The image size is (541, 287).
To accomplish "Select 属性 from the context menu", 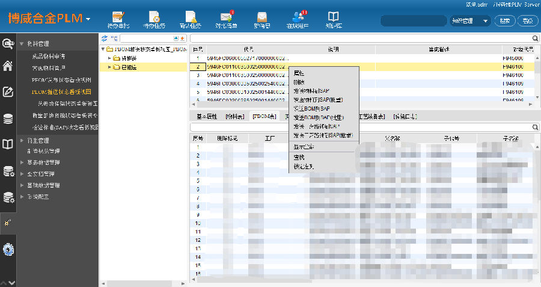I will pos(299,72).
